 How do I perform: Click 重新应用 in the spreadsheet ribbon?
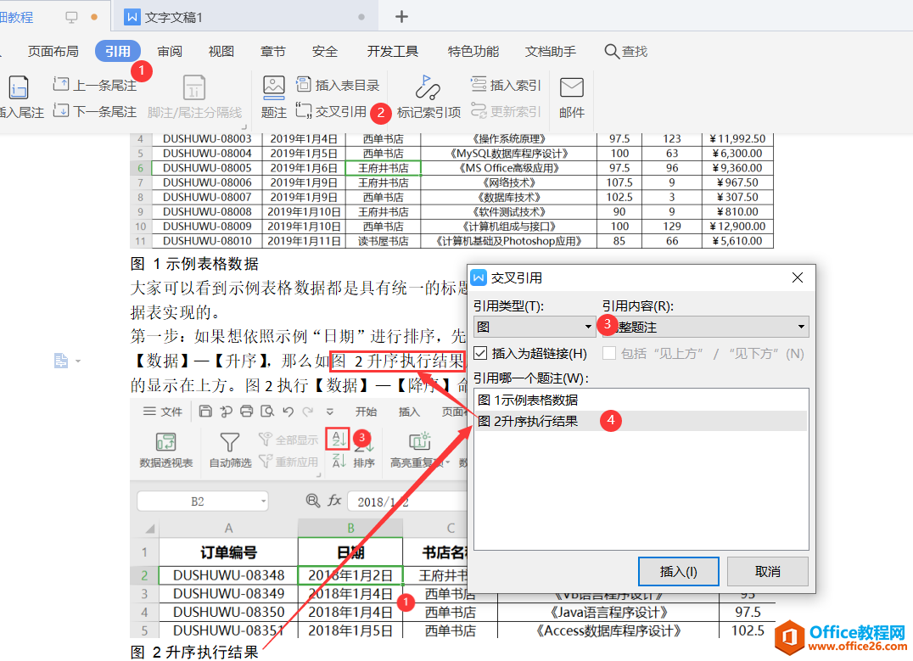pyautogui.click(x=288, y=462)
